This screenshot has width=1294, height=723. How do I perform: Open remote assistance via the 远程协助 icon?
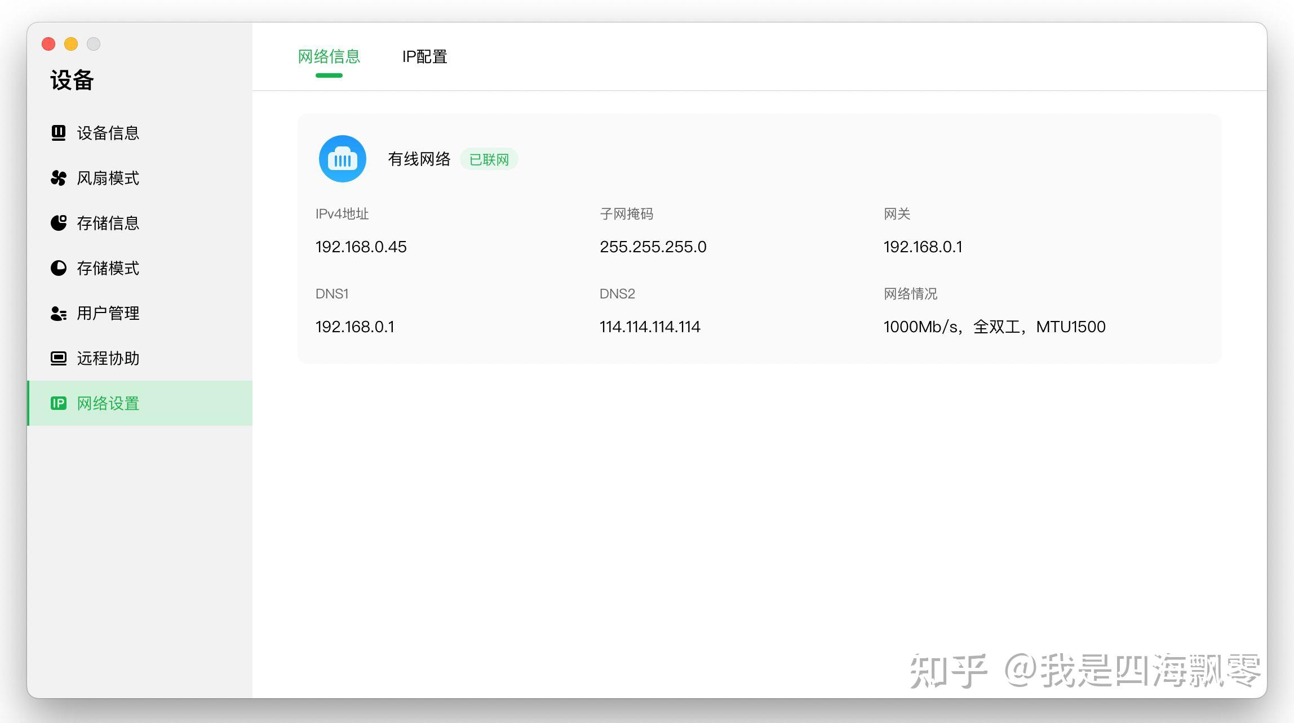click(59, 358)
